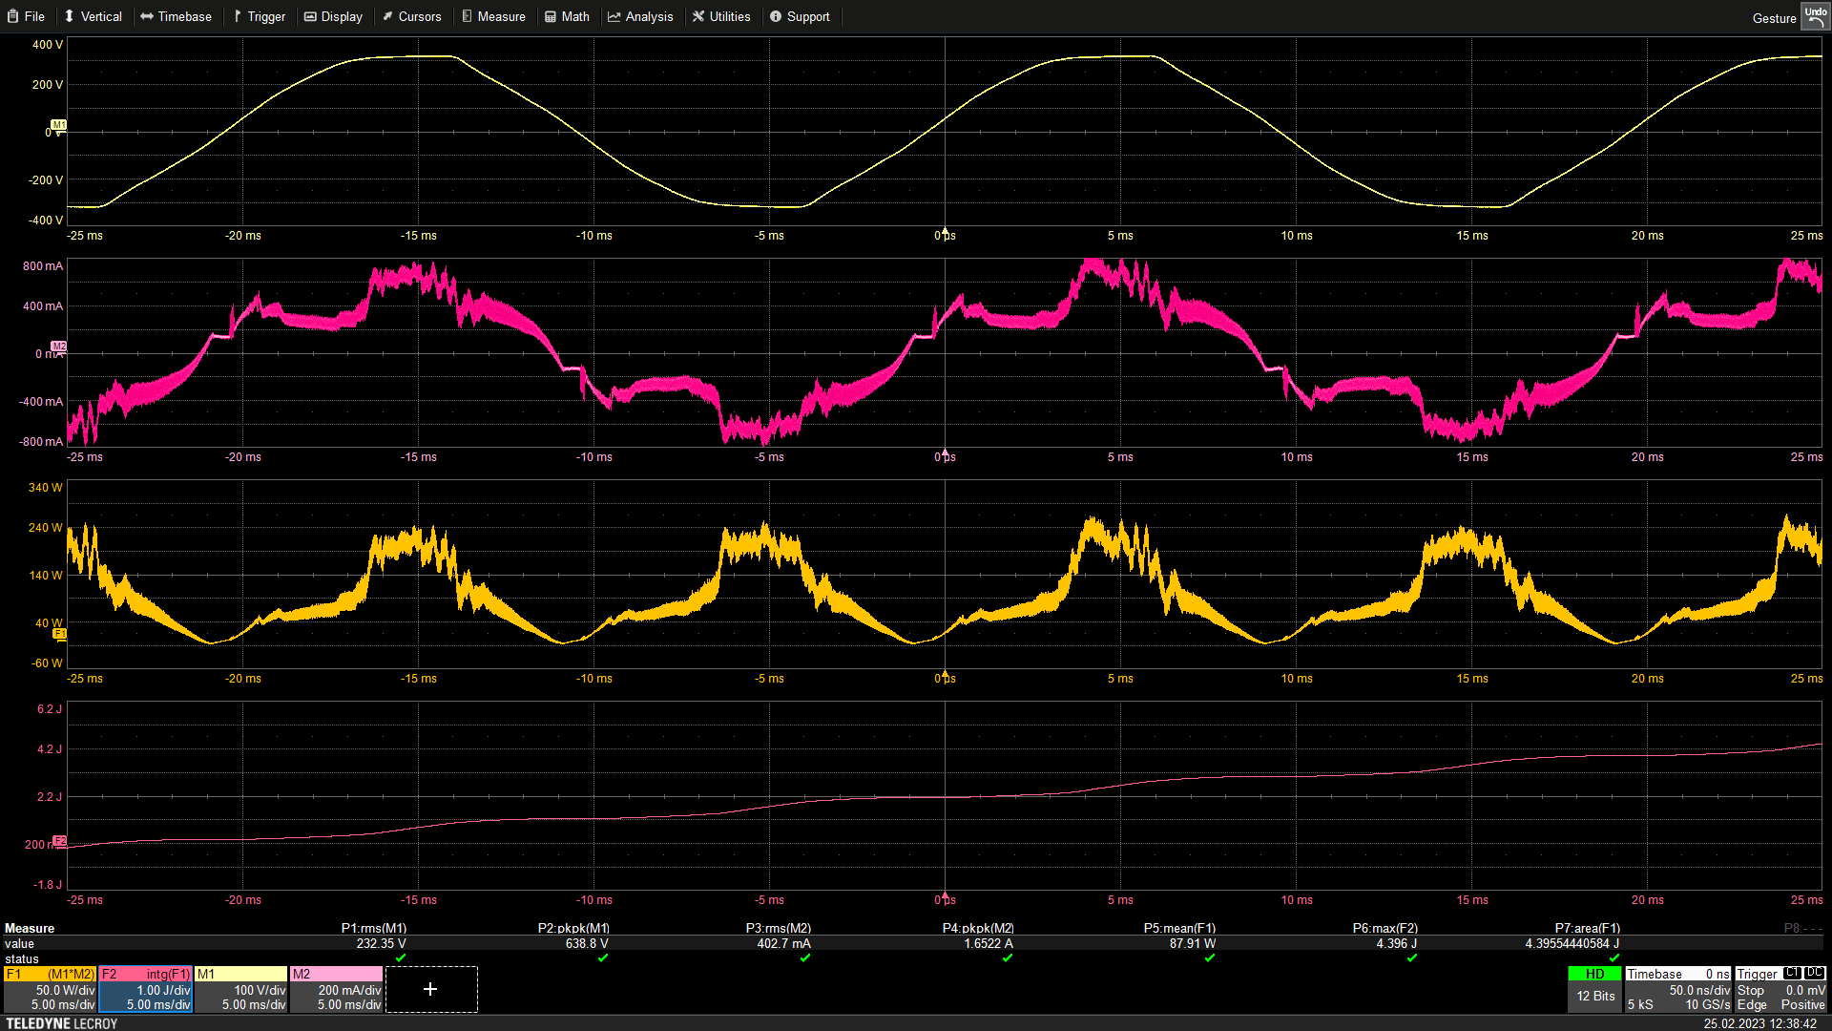Screen dimensions: 1832x1031
Task: Open the Cursors menu
Action: coord(412,16)
